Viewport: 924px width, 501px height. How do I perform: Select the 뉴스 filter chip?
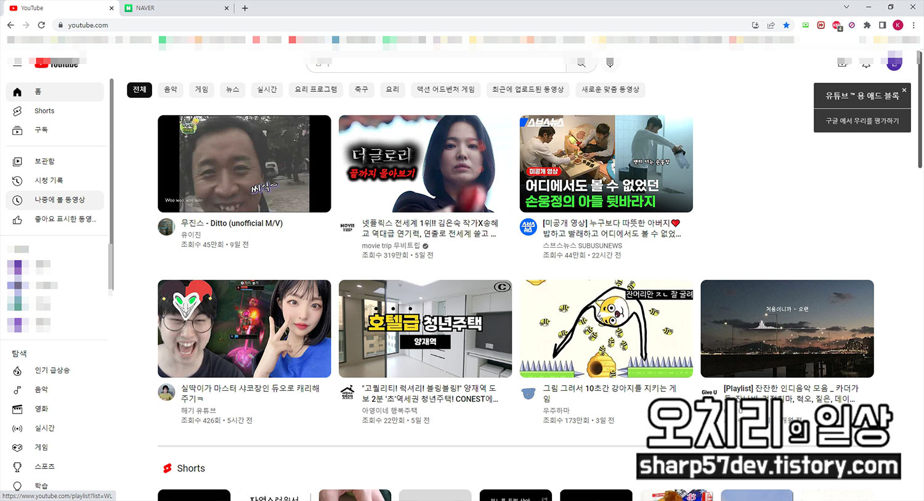coord(233,90)
